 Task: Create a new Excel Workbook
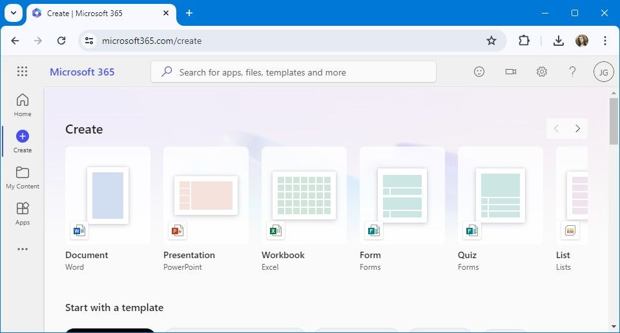coord(304,209)
